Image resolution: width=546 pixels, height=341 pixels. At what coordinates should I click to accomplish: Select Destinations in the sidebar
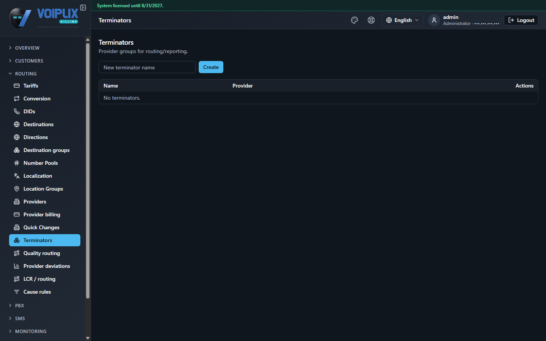[x=45, y=124]
